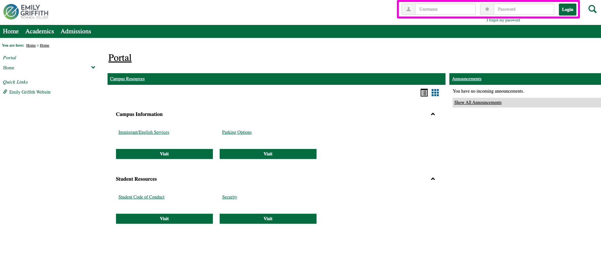Screen dimensions: 601x261
Task: Switch to grid view icon
Action: tap(435, 93)
